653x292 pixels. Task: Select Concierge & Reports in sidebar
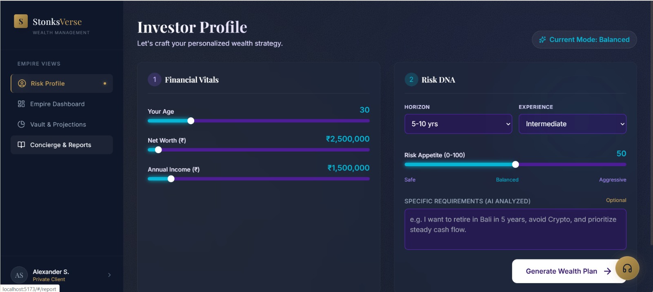pos(60,145)
